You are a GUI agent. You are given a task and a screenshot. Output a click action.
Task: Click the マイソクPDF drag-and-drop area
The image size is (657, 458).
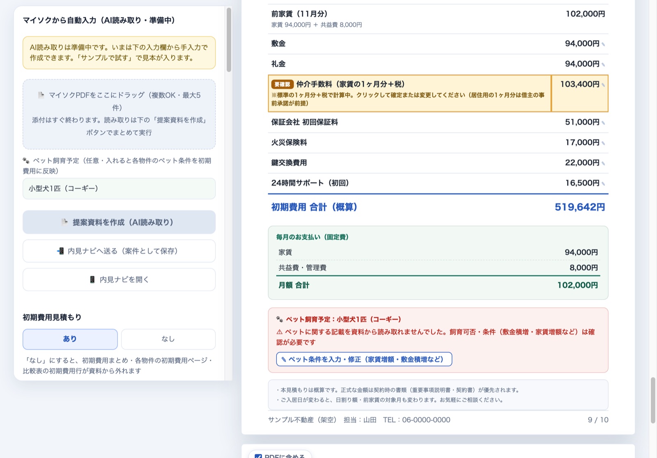coord(119,114)
